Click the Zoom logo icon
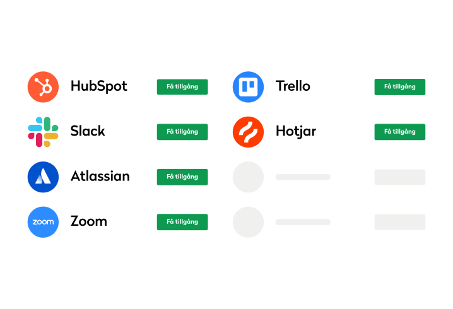The width and height of the screenshot is (453, 309). pos(43,222)
